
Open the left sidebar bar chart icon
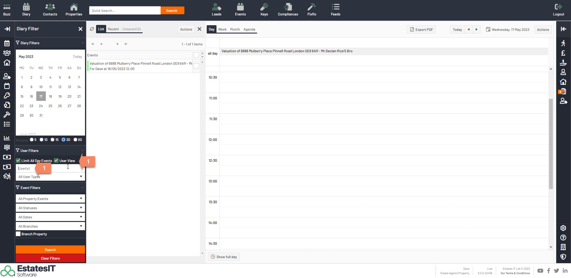pyautogui.click(x=7, y=138)
